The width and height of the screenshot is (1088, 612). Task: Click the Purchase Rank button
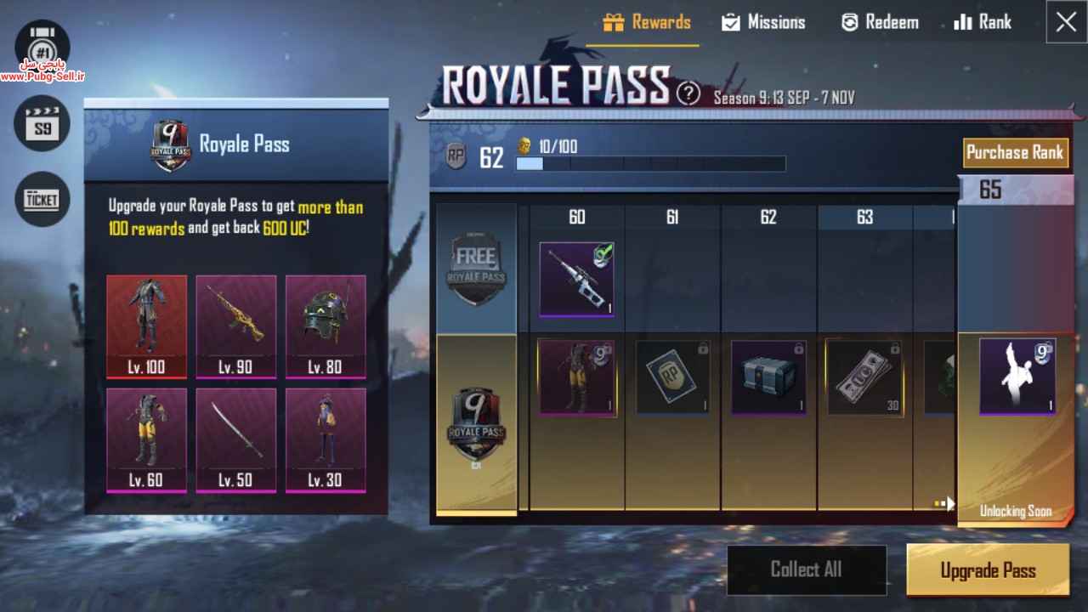pos(1015,153)
